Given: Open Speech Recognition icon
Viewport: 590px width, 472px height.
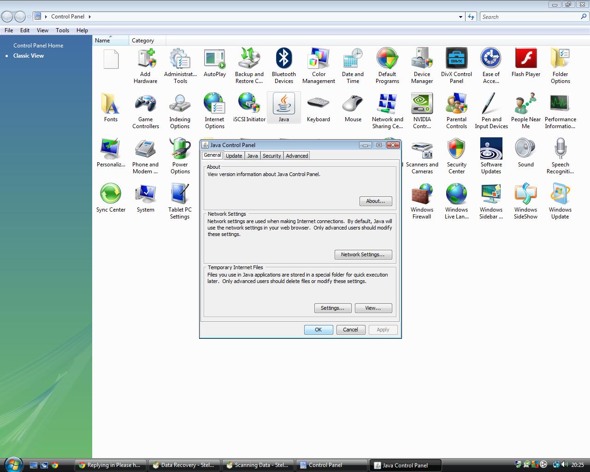Looking at the screenshot, I should coord(560,156).
